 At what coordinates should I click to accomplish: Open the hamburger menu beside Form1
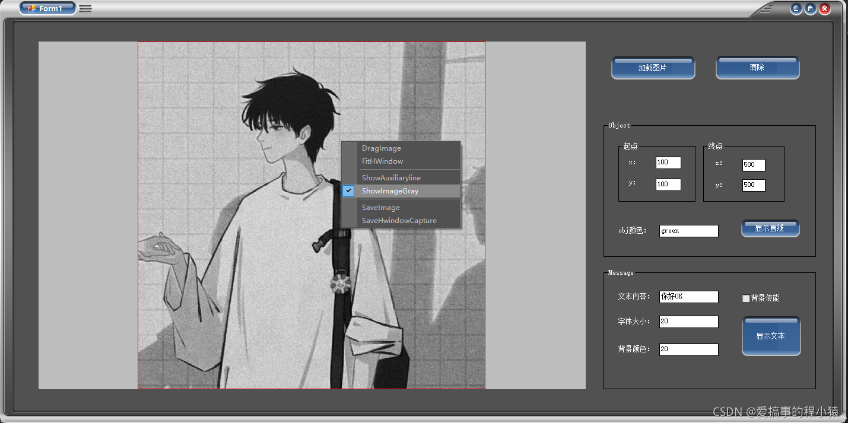(x=85, y=9)
